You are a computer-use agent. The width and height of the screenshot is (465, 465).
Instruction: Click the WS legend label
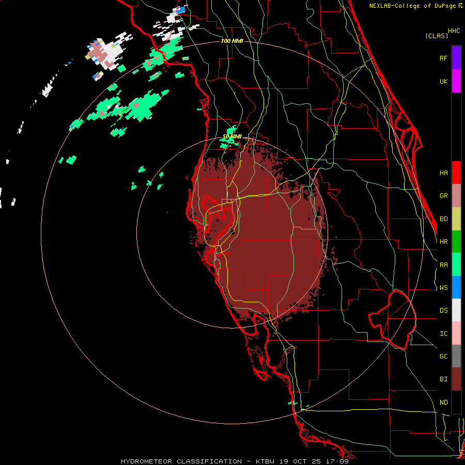[443, 287]
